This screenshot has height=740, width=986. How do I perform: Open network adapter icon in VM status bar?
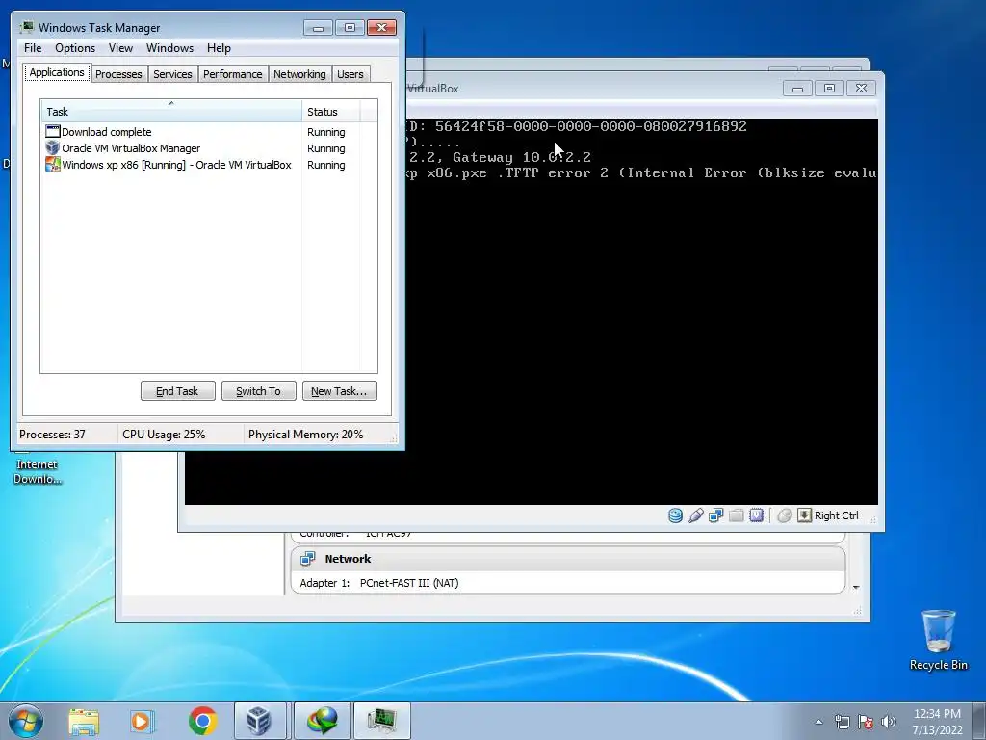[715, 515]
